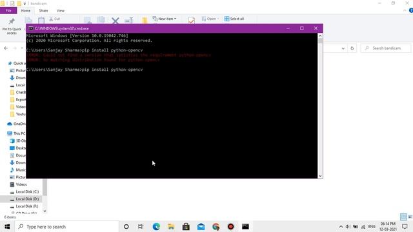Viewport: 413px width, 232px height.
Task: Click the network tray icon
Action: click(363, 226)
